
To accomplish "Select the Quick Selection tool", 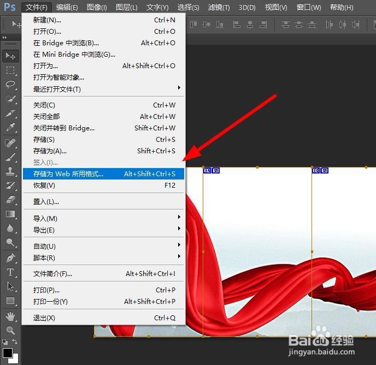I will [x=10, y=99].
